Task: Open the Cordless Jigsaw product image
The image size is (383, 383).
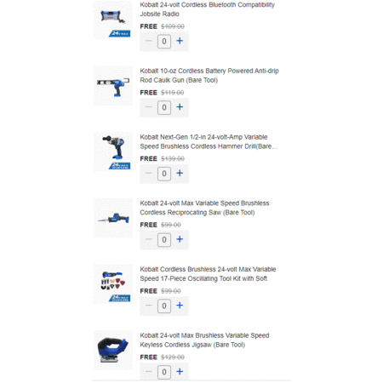Action: (113, 350)
